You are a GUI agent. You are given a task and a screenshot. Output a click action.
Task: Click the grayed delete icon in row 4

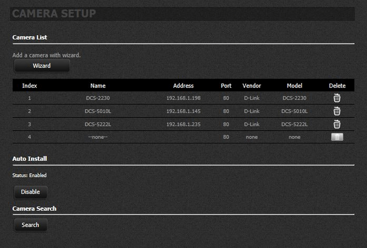337,137
